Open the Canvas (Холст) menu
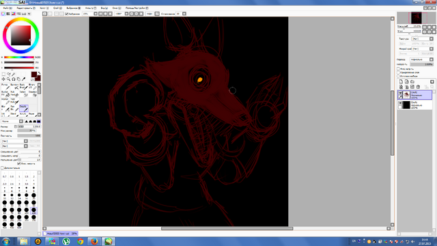The width and height of the screenshot is (437, 246). 44,8
